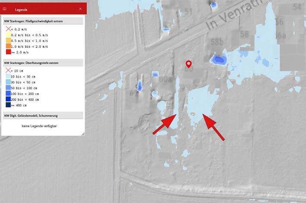Pick the dark navy ">= 400 cm" swatch
306x203 pixels.
pos(8,105)
